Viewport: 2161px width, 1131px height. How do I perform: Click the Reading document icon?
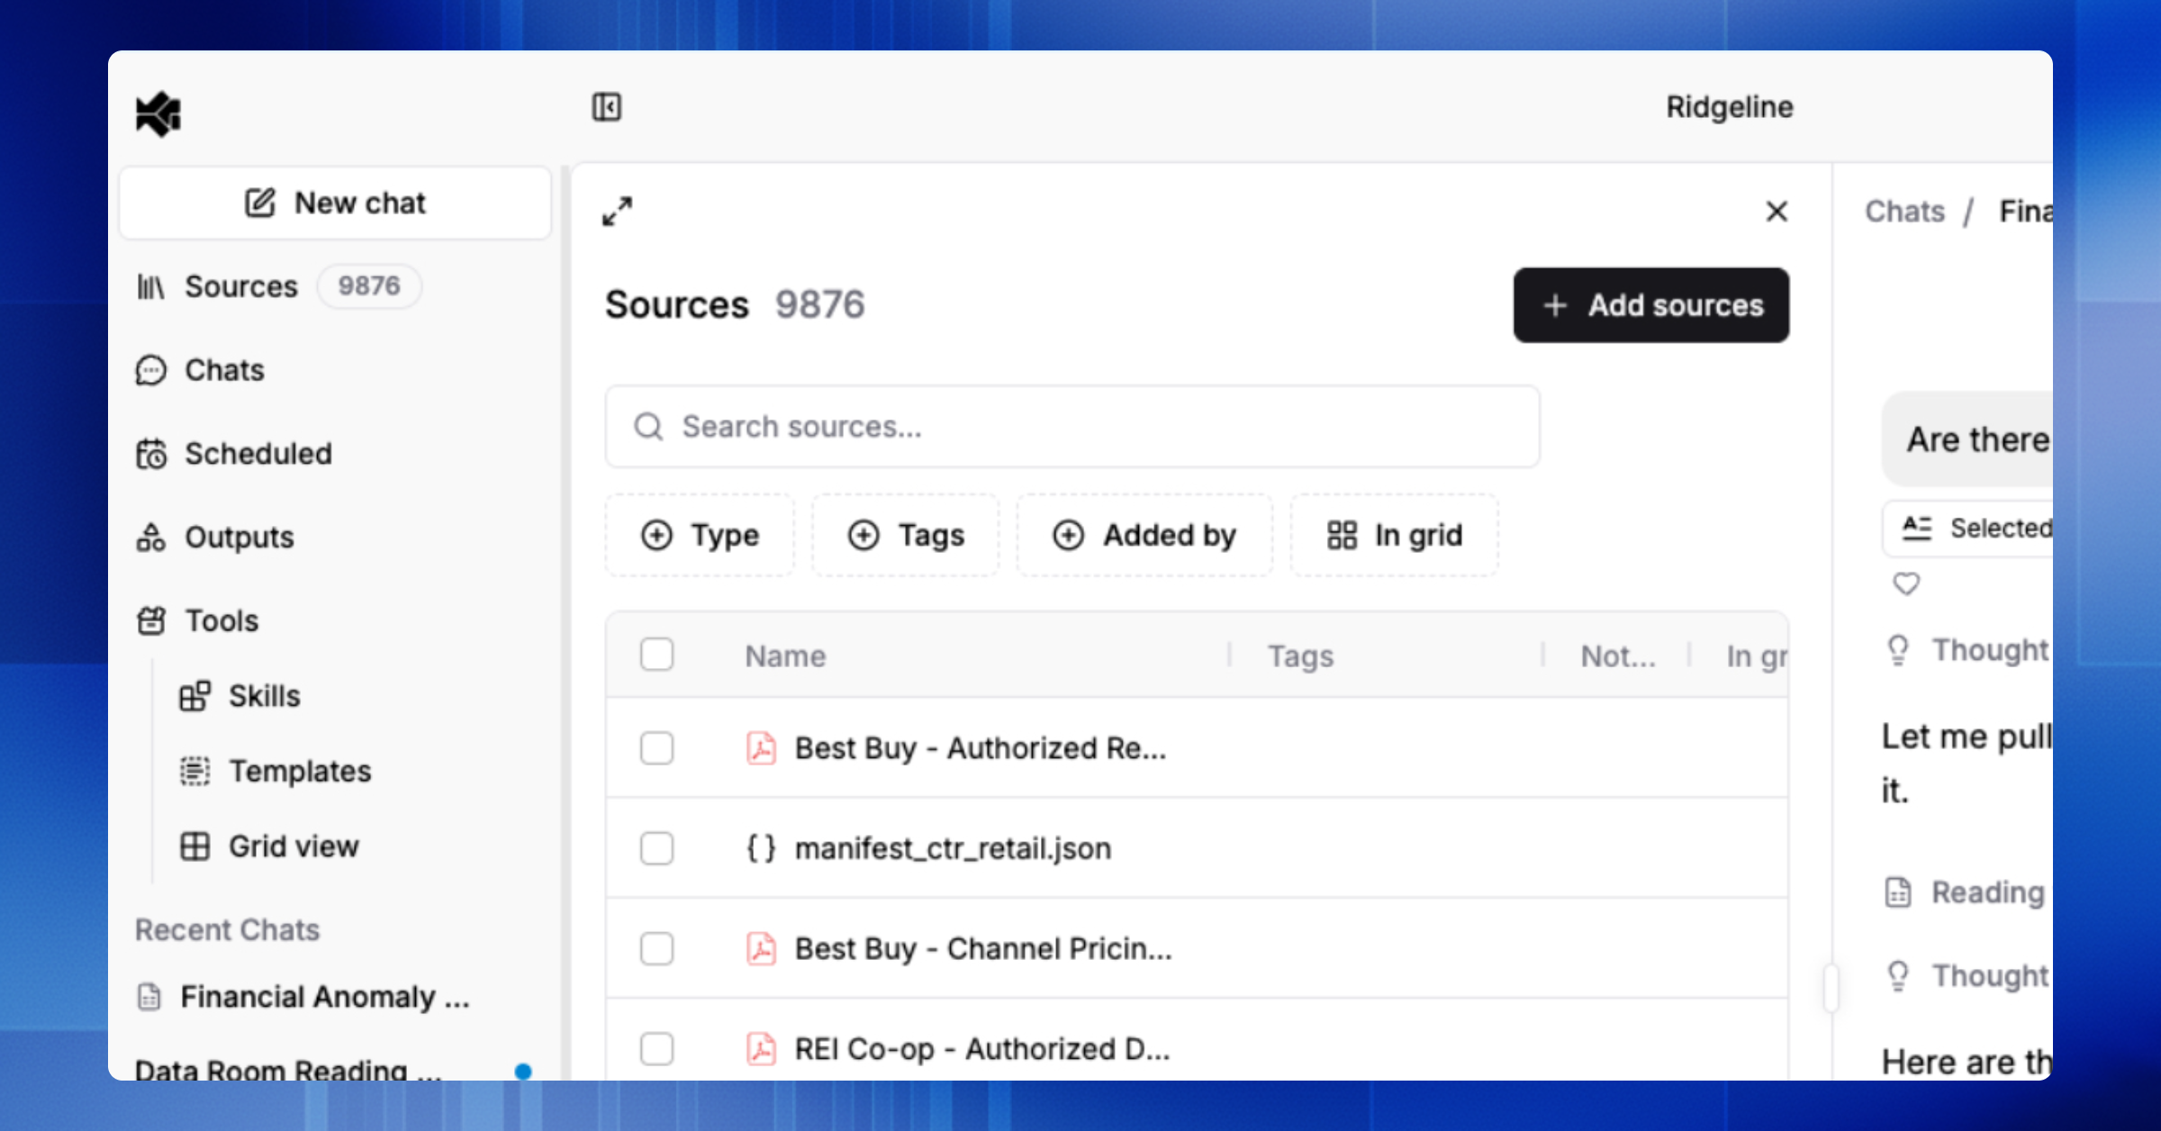pyautogui.click(x=1898, y=892)
